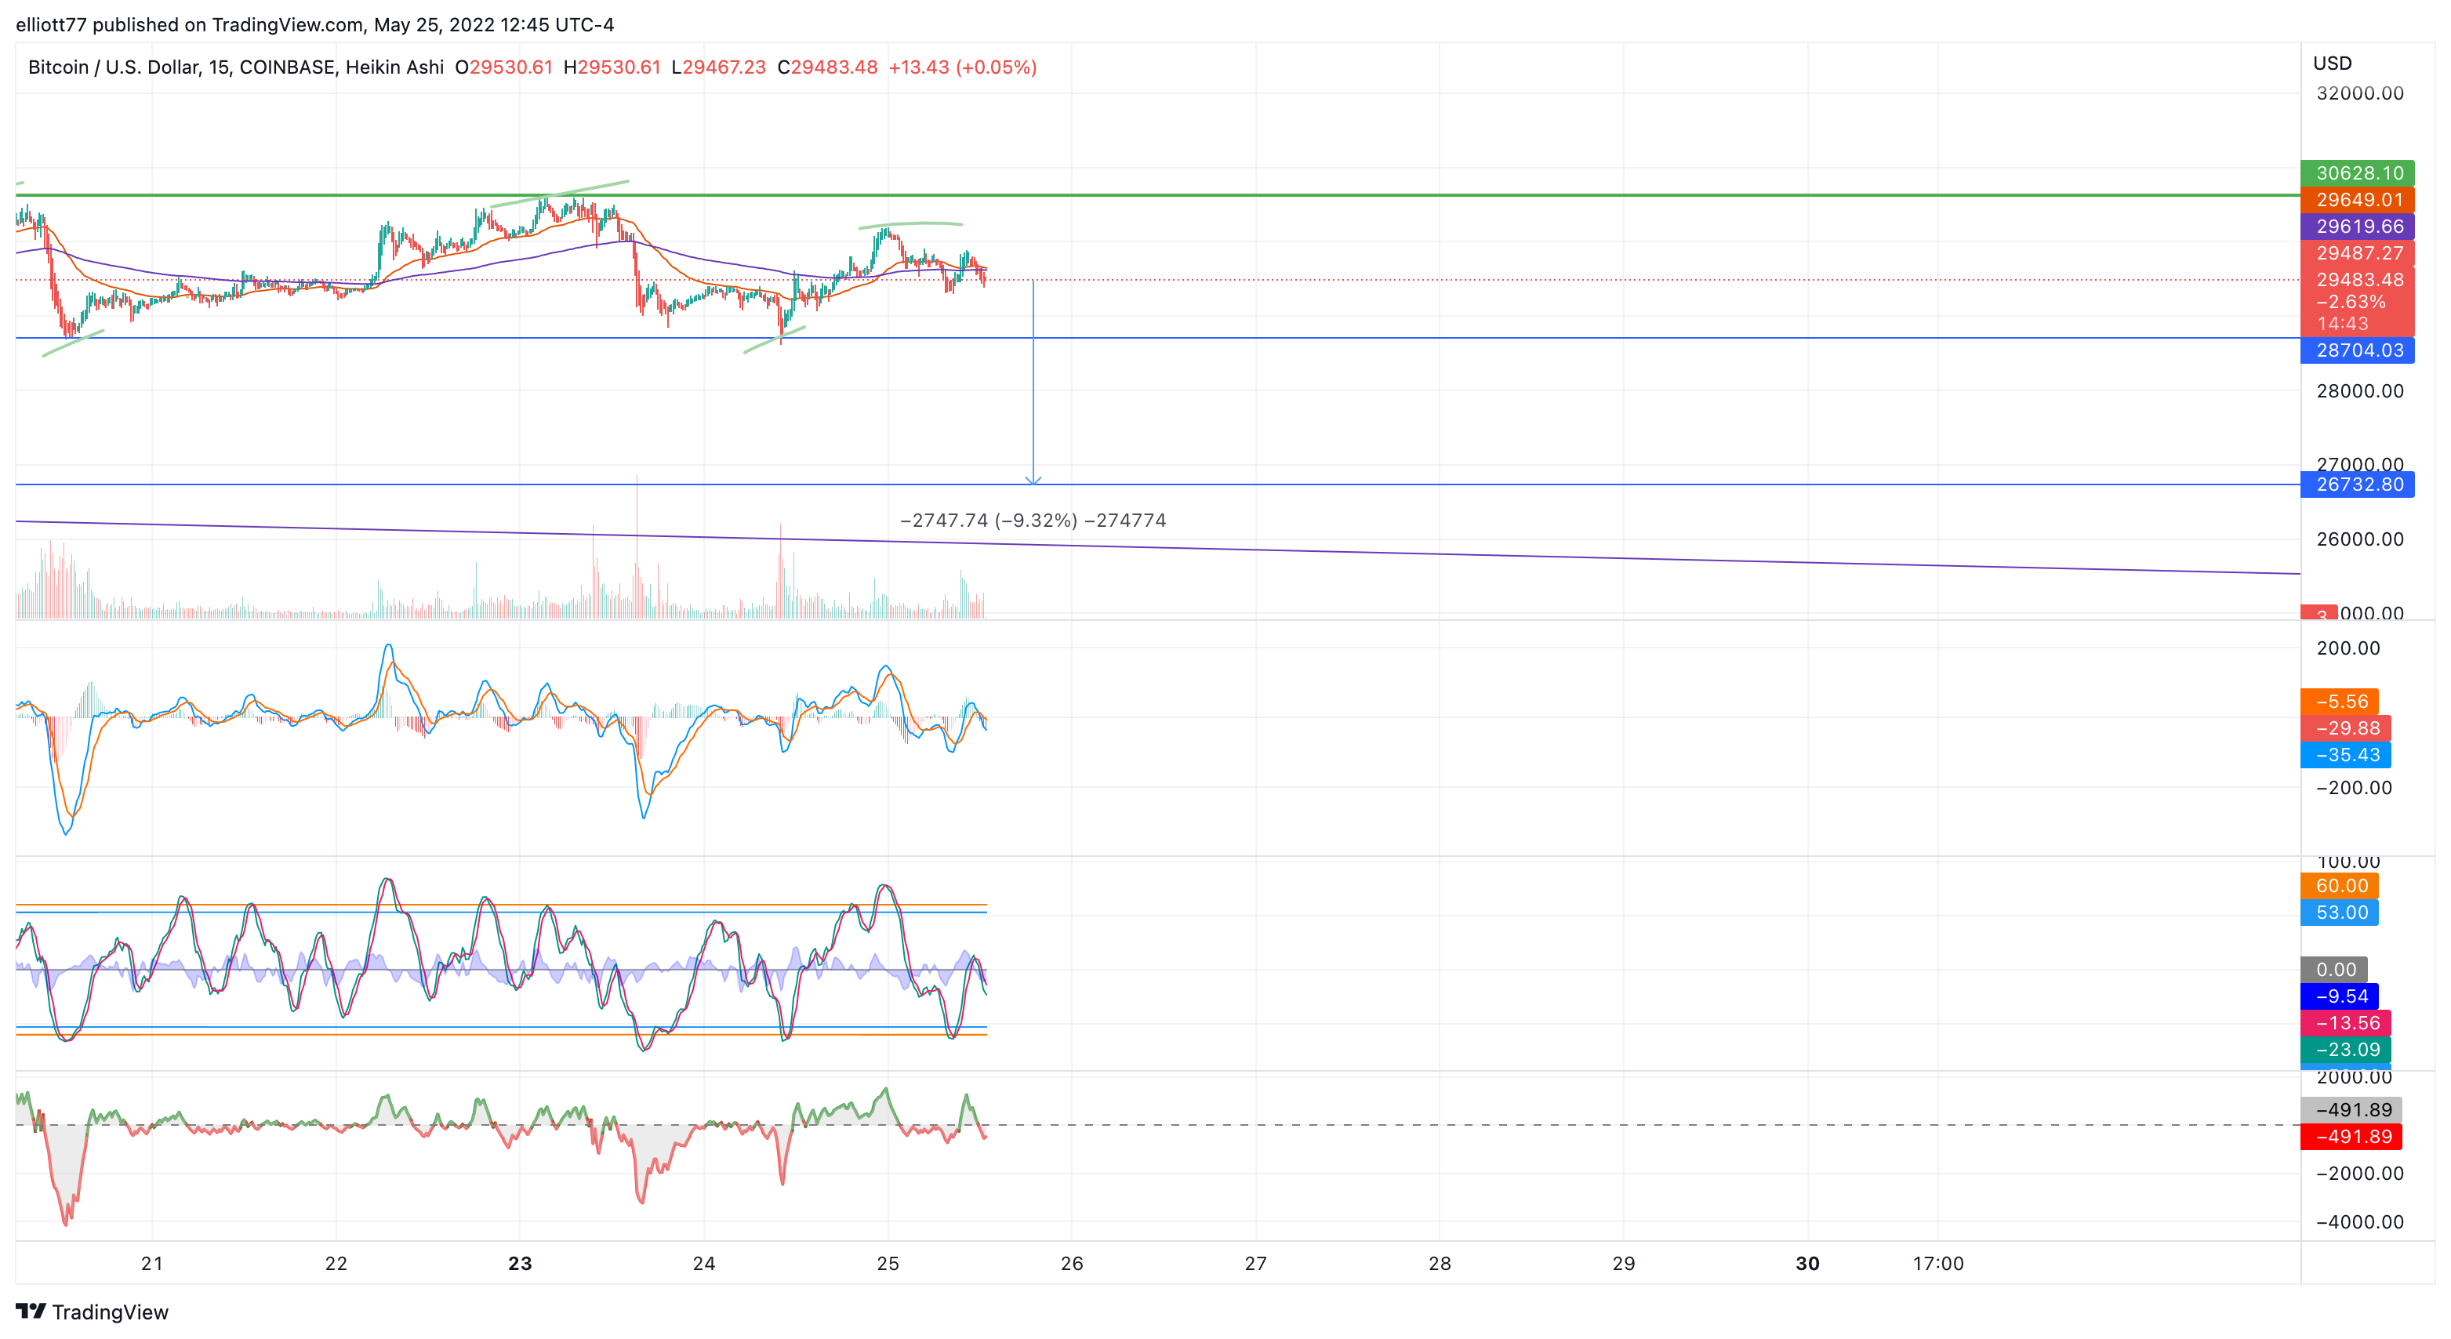This screenshot has height=1339, width=2451.
Task: Click date label 27 on time axis
Action: click(1256, 1264)
